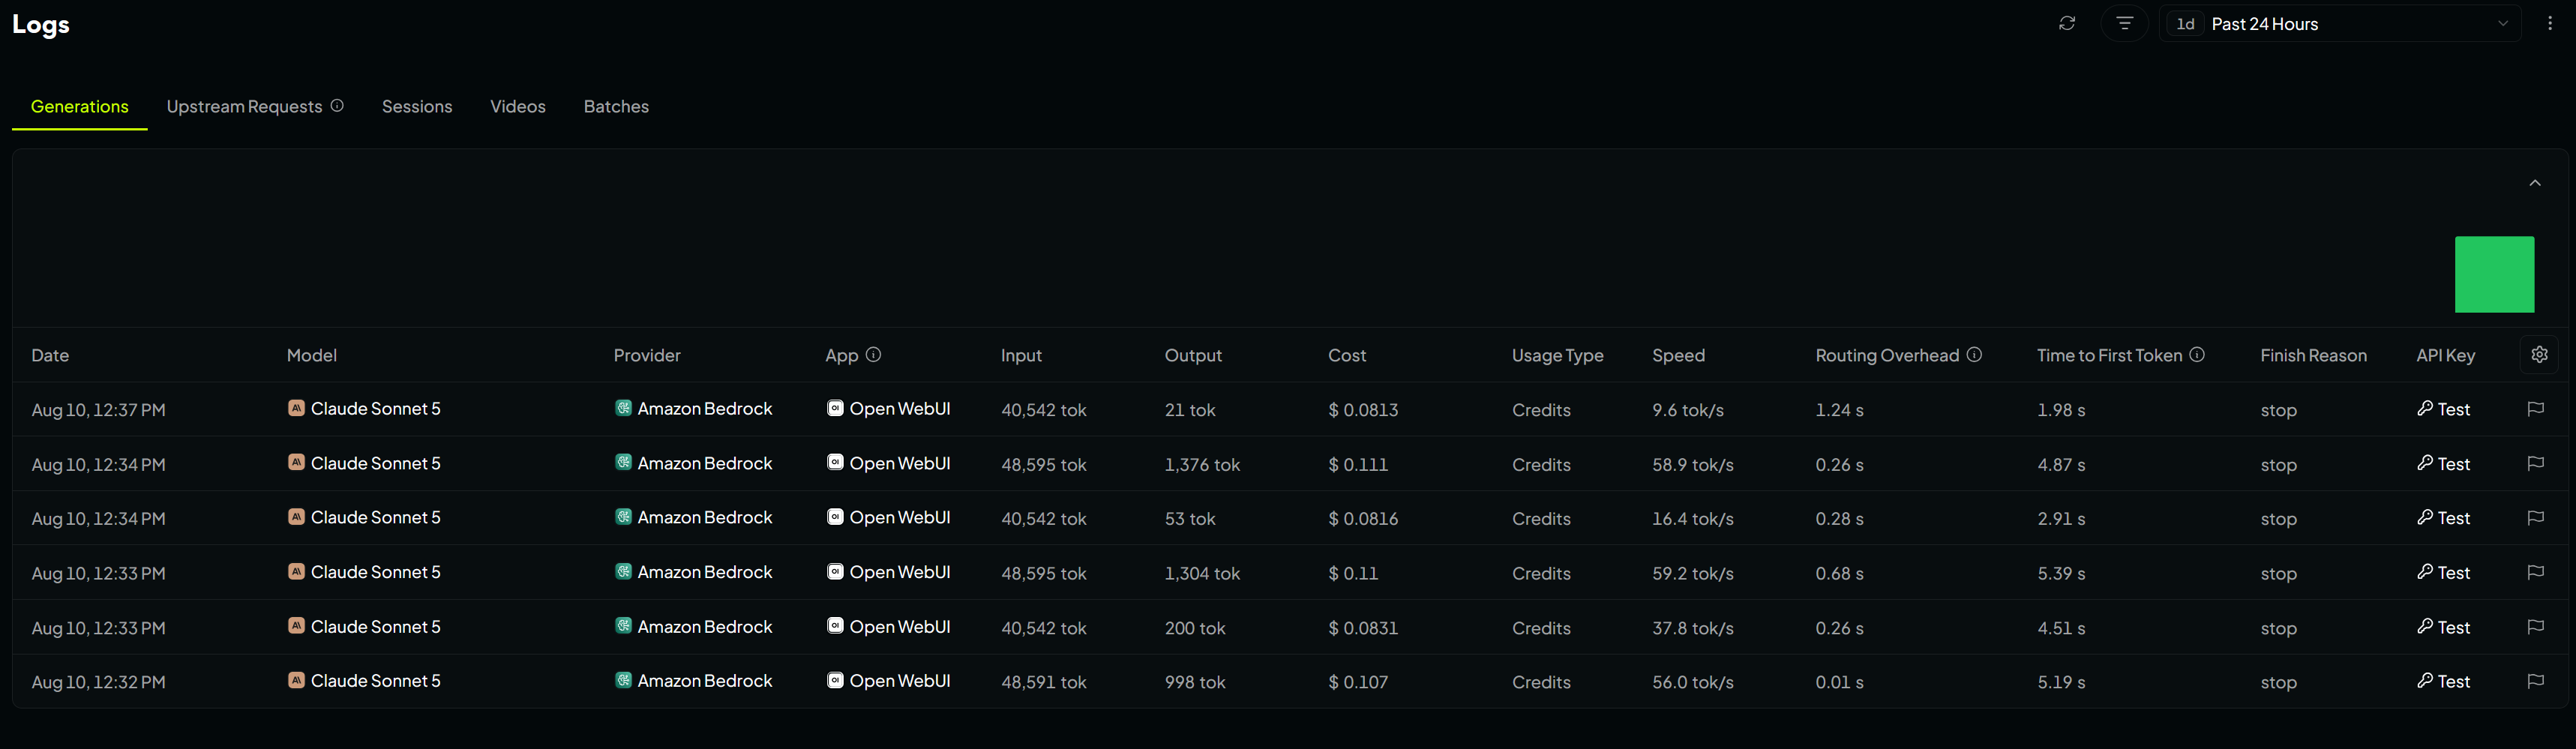Click the Speed column header

tap(1678, 355)
